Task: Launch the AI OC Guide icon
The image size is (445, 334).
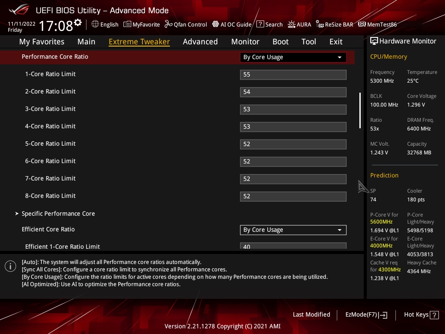Action: (216, 24)
